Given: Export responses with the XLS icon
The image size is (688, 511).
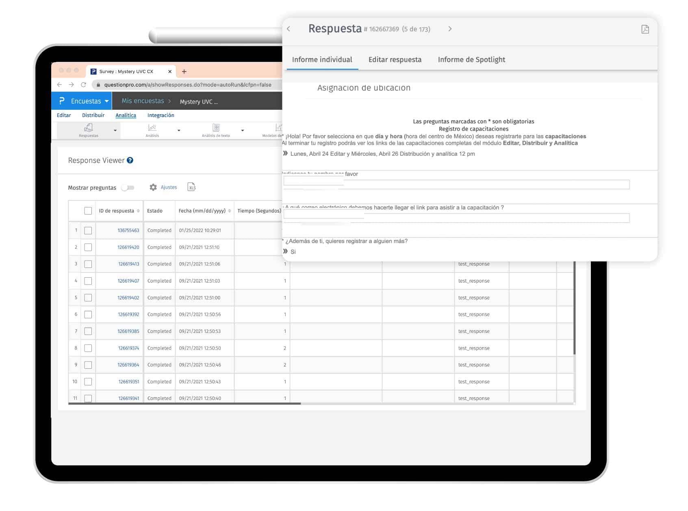Looking at the screenshot, I should tap(192, 187).
